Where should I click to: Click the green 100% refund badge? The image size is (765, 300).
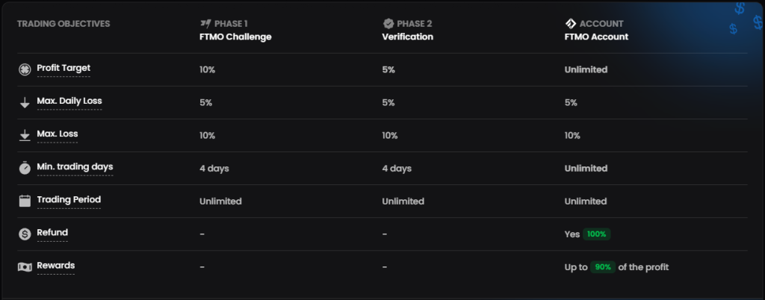click(x=596, y=234)
